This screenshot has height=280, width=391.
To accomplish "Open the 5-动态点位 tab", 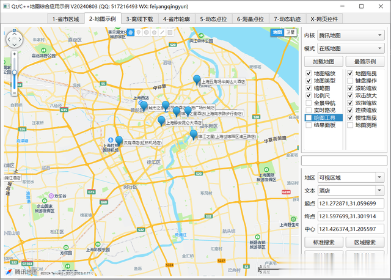I will pos(213,19).
